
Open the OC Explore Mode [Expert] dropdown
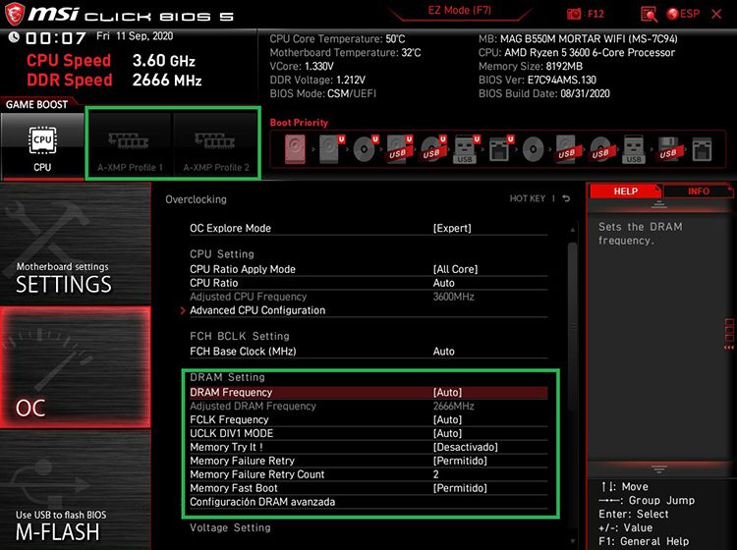click(x=450, y=228)
